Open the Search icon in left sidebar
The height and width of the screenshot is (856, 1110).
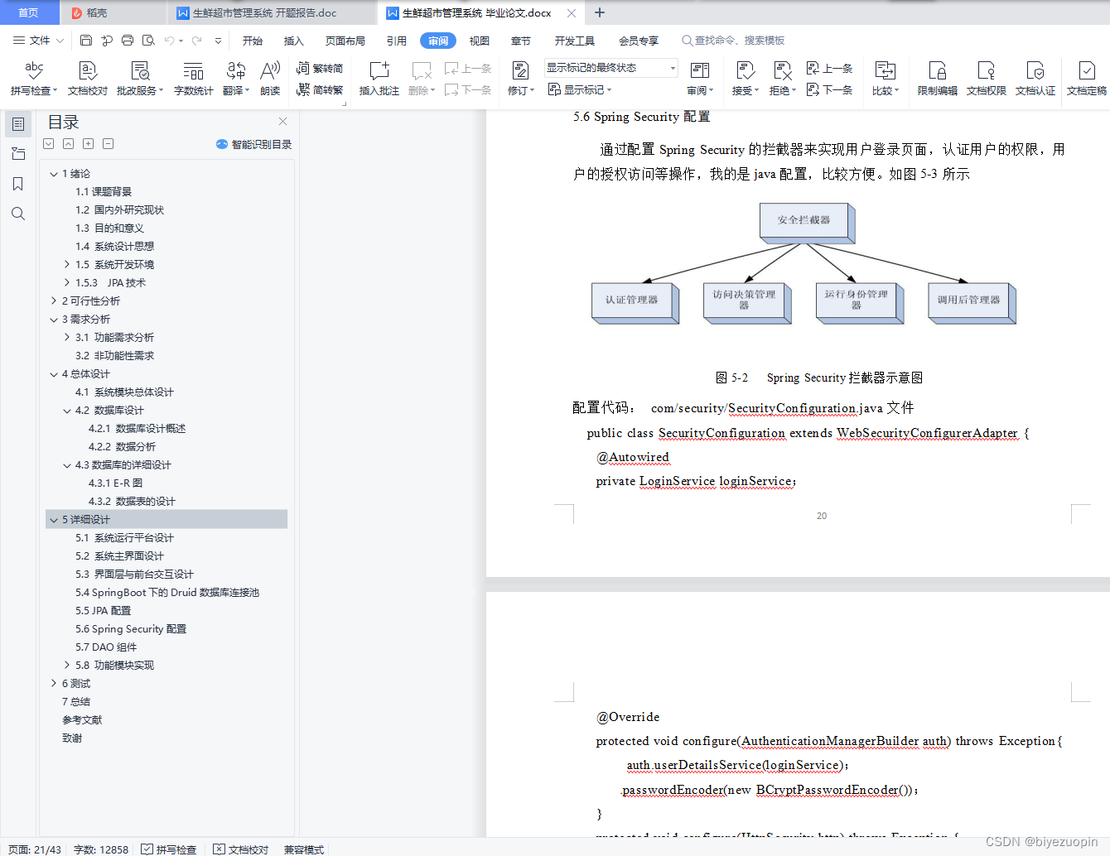pos(18,214)
